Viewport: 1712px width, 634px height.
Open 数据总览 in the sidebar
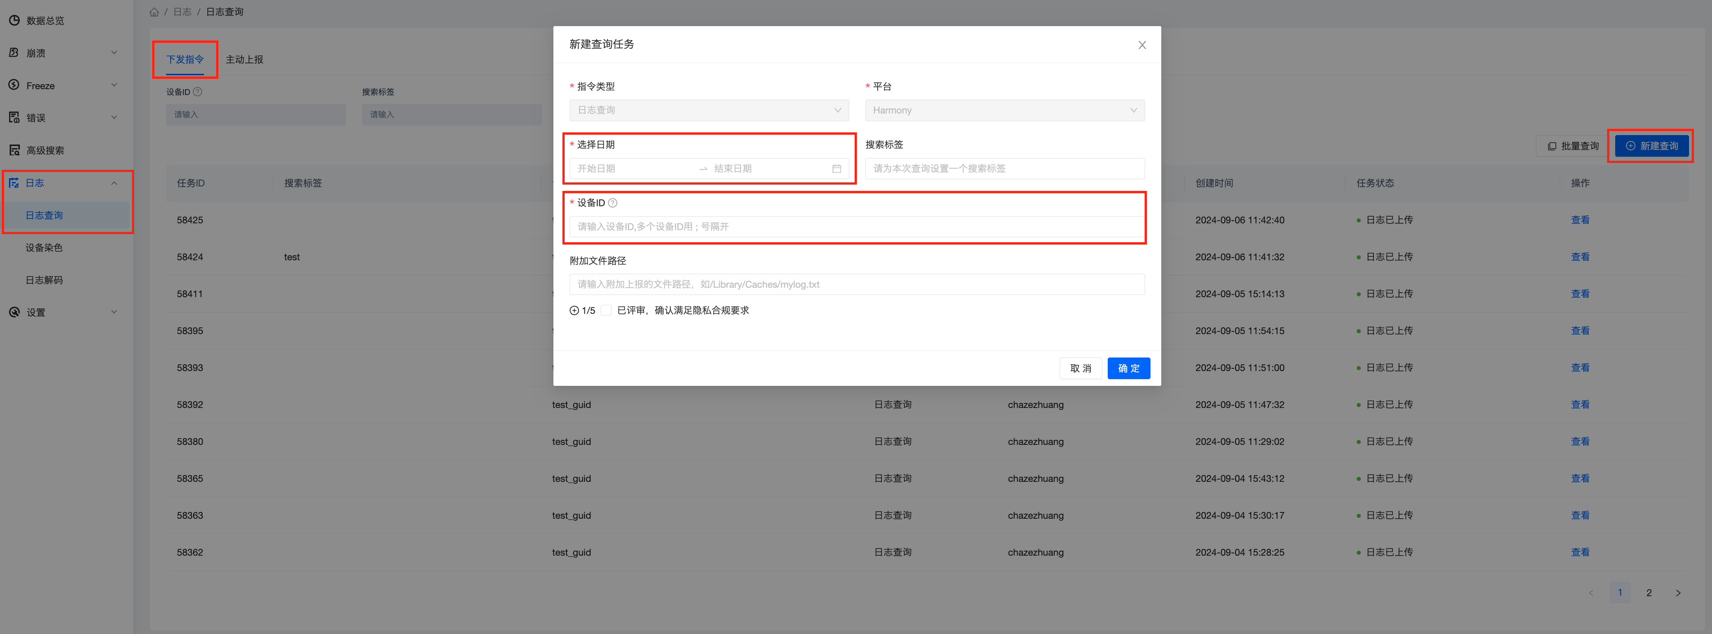[x=45, y=21]
